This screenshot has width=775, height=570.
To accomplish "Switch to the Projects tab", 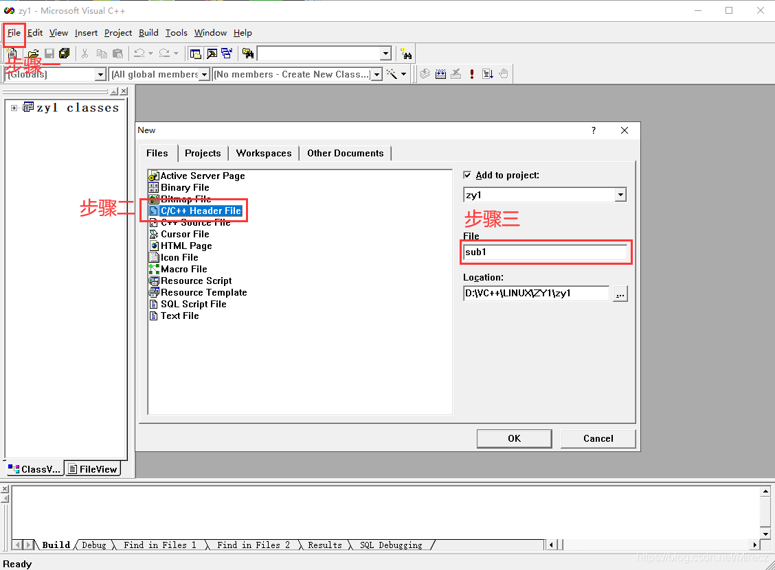I will [x=203, y=154].
